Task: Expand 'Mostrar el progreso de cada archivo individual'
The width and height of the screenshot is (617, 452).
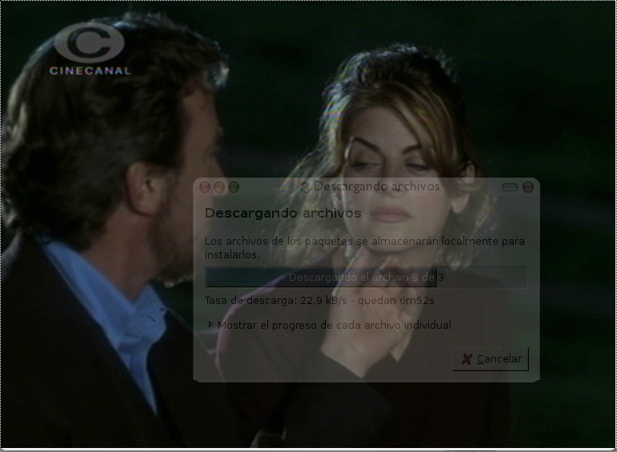Action: 330,326
